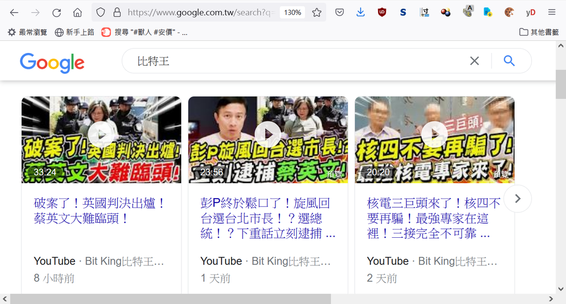The image size is (566, 304).
Task: Open the 最常瀏覽 bookmarks folder
Action: pos(28,33)
